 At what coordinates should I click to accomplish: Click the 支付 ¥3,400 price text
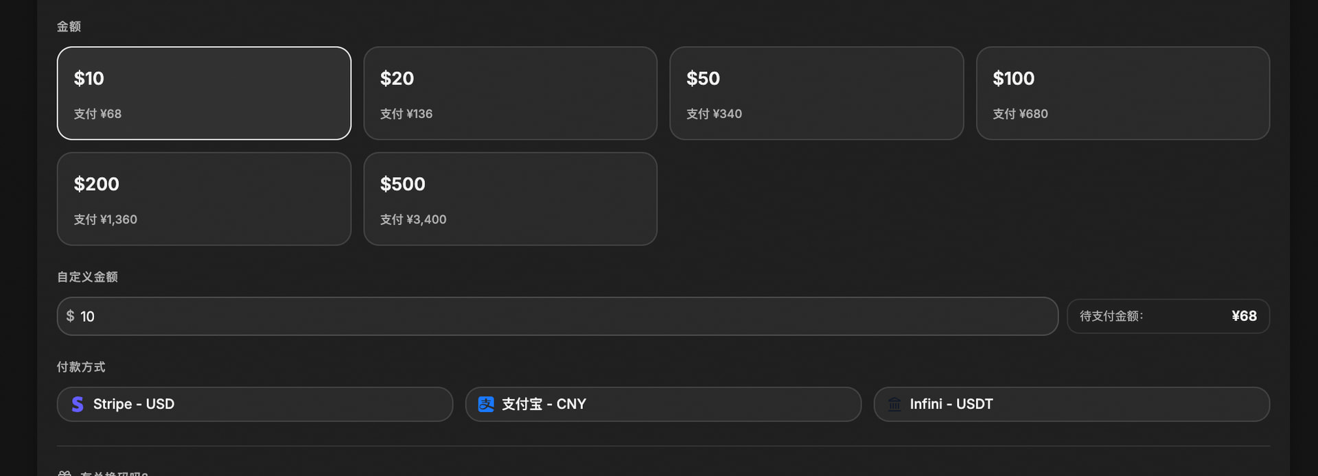point(413,219)
